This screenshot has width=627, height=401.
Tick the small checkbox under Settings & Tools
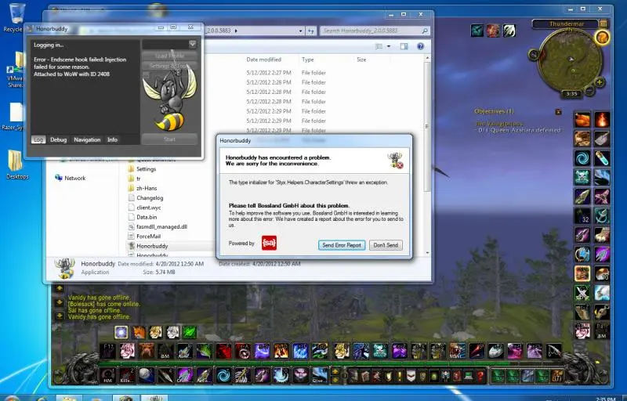[x=146, y=74]
